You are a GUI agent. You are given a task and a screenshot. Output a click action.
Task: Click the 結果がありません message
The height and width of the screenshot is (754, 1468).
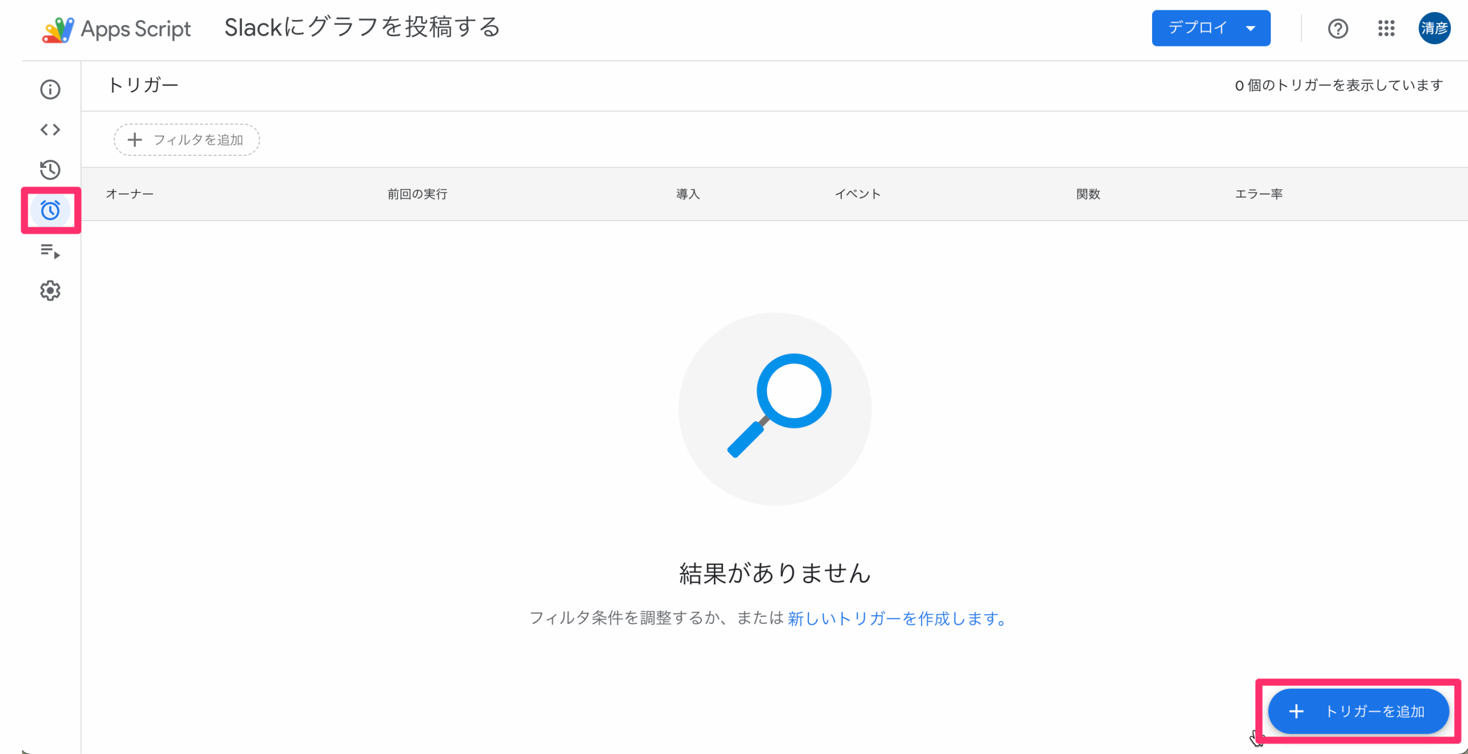775,573
